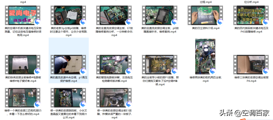Image resolution: width=273 pixels, height=120 pixels.
Task: Click player badge icon on 美的日立资料介绍 thumbnail
Action: tap(220, 22)
